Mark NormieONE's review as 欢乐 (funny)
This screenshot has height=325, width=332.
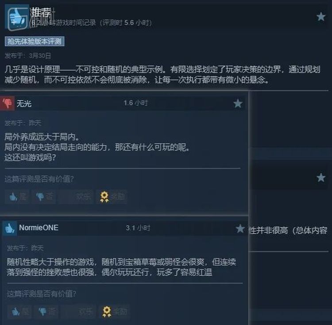[x=78, y=311]
